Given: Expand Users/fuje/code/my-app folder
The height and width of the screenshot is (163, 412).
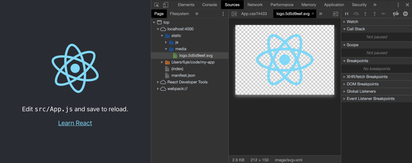Looking at the screenshot, I should (162, 62).
